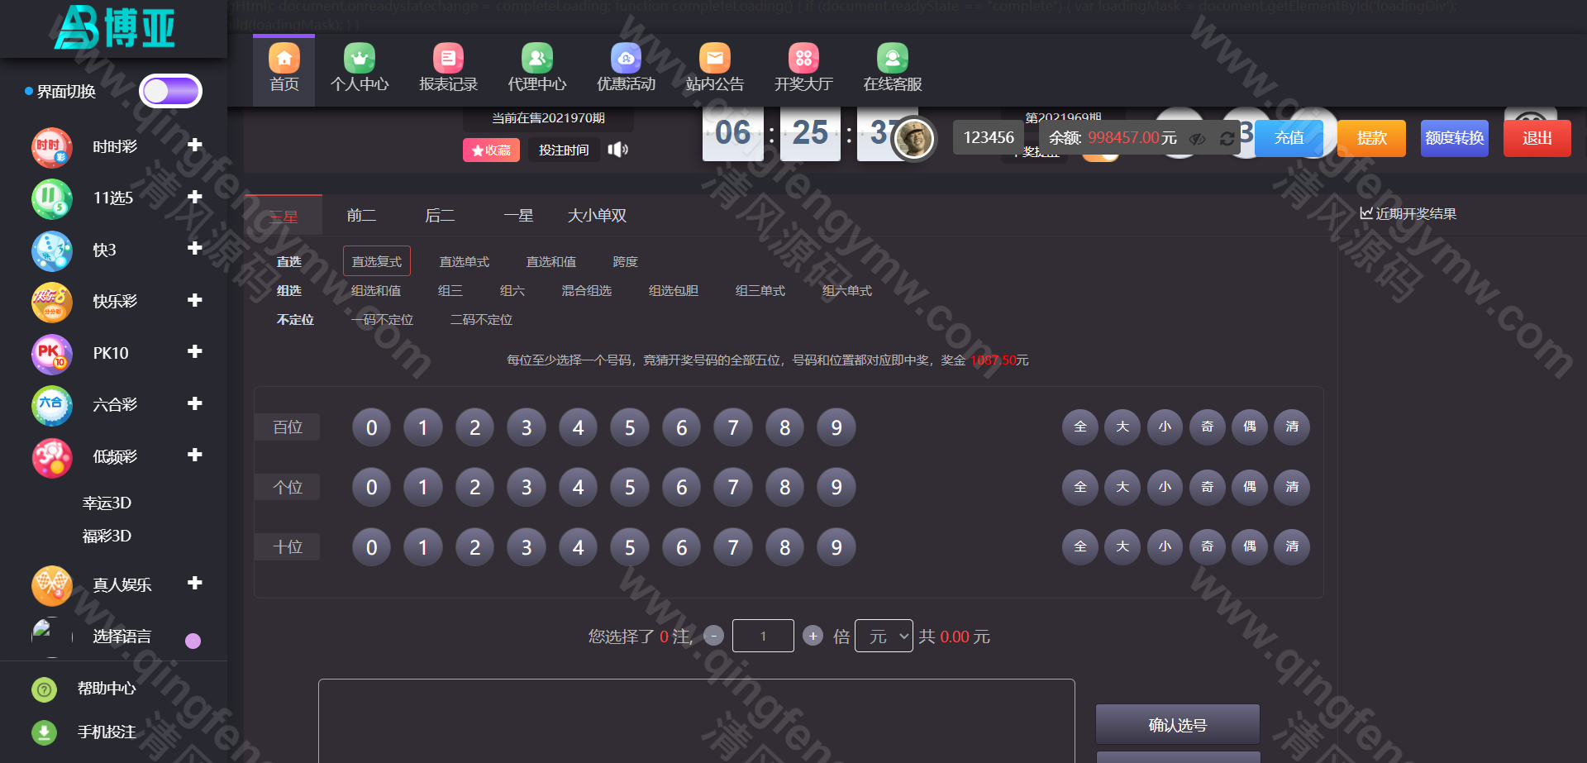Viewport: 1587px width, 763px height.
Task: Toggle the 界面切换 interface switch
Action: (x=170, y=91)
